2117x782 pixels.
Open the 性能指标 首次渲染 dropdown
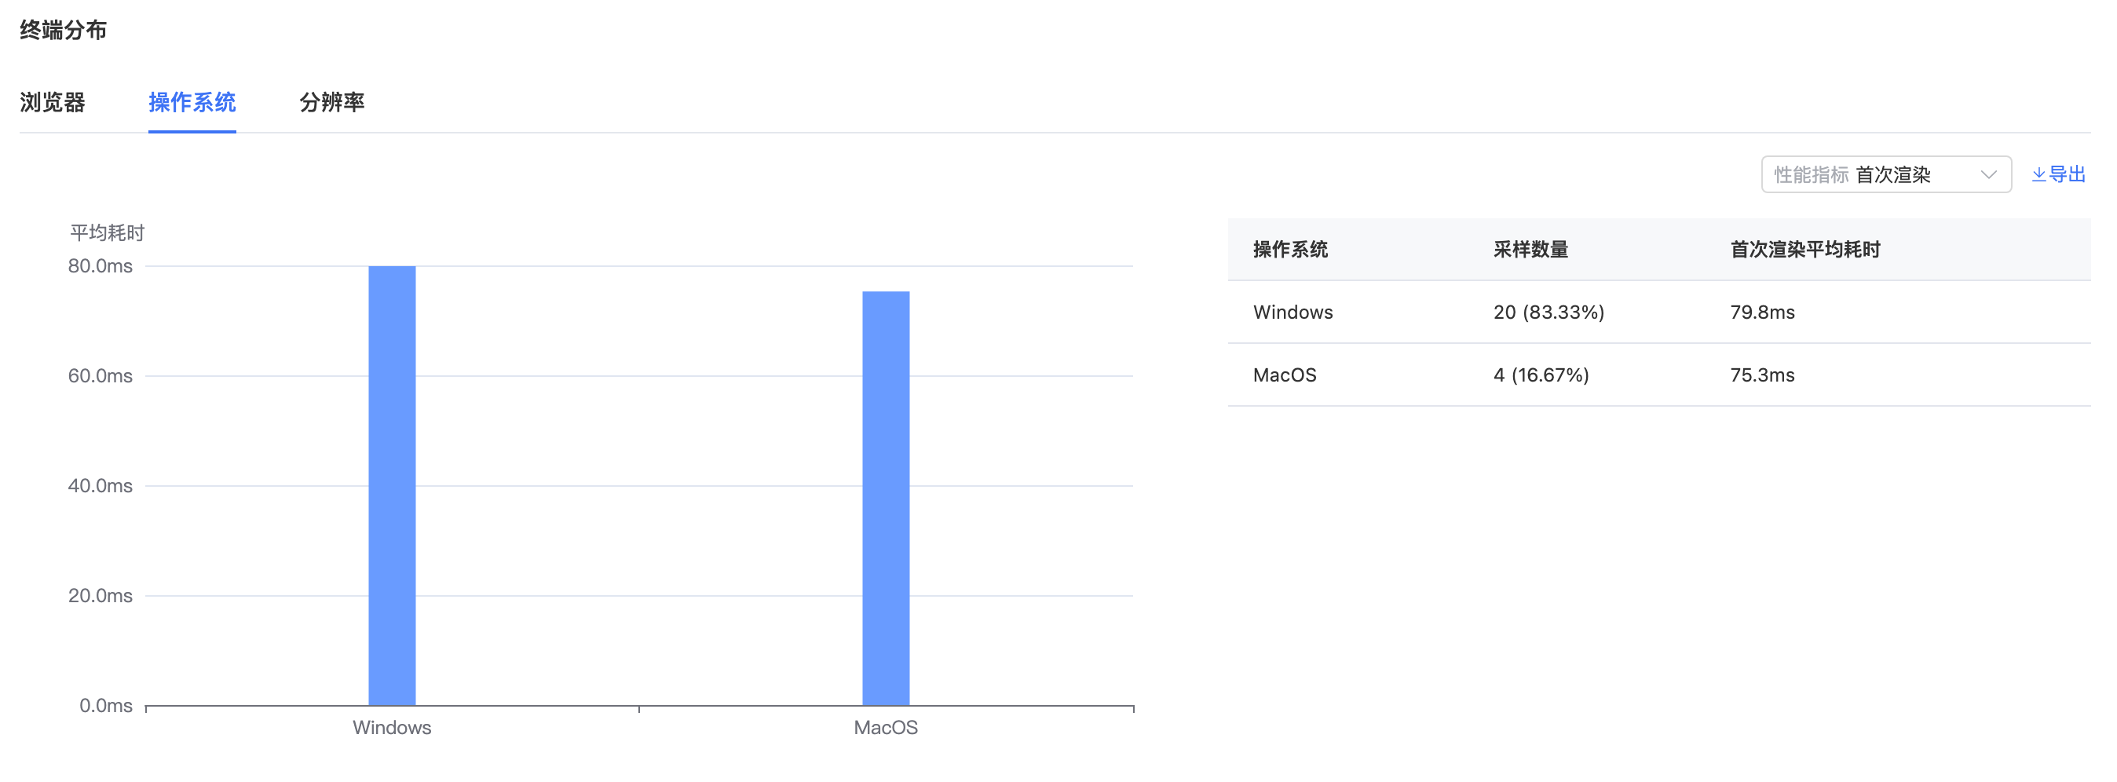(x=1886, y=174)
